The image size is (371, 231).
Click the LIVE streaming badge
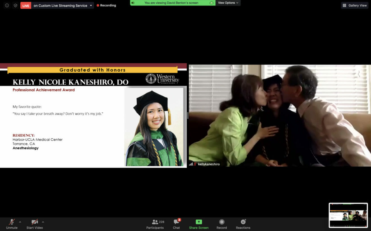click(x=26, y=5)
